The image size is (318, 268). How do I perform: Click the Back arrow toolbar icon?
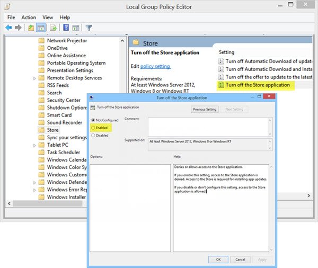pyautogui.click(x=8, y=28)
